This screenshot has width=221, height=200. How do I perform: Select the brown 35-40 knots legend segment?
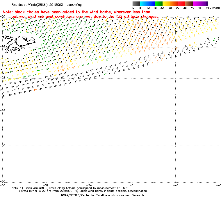pos(189,3)
